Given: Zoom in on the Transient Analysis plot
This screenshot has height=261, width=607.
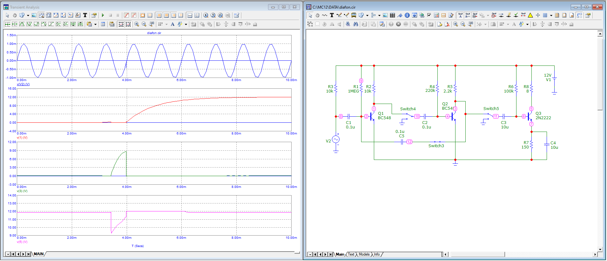Looking at the screenshot, I should coord(137,24).
